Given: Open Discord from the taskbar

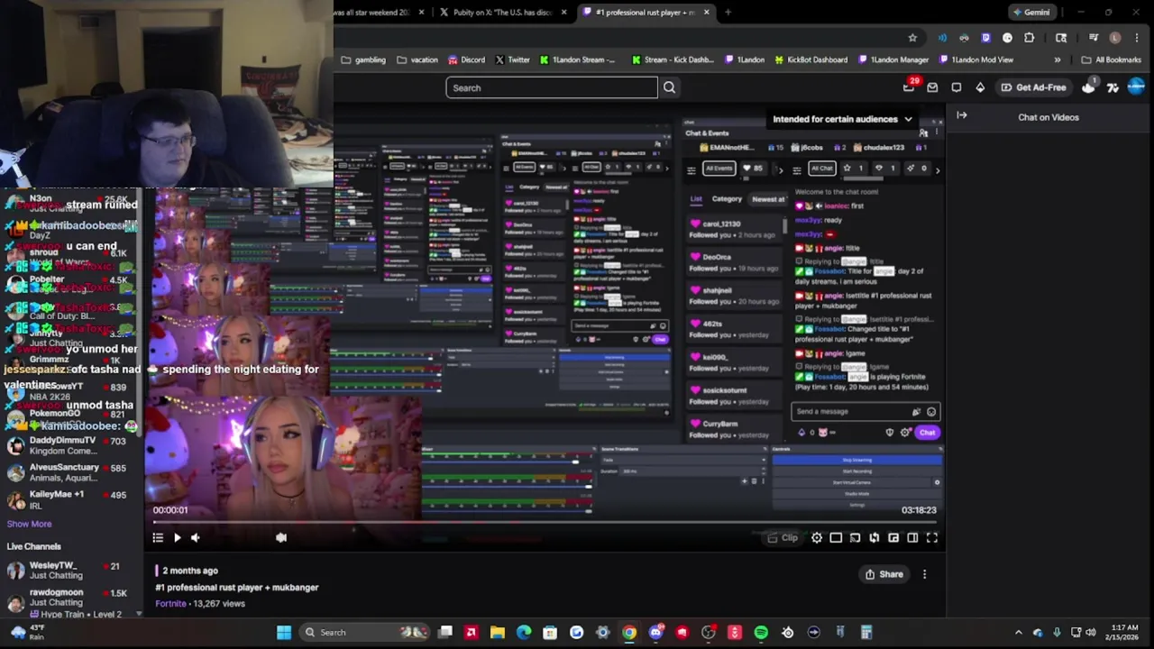Looking at the screenshot, I should coord(655,632).
